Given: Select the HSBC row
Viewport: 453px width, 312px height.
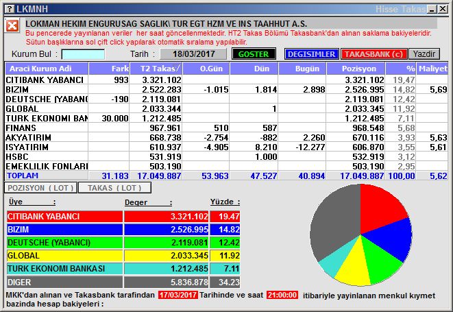Looking at the screenshot, I should tap(226, 157).
